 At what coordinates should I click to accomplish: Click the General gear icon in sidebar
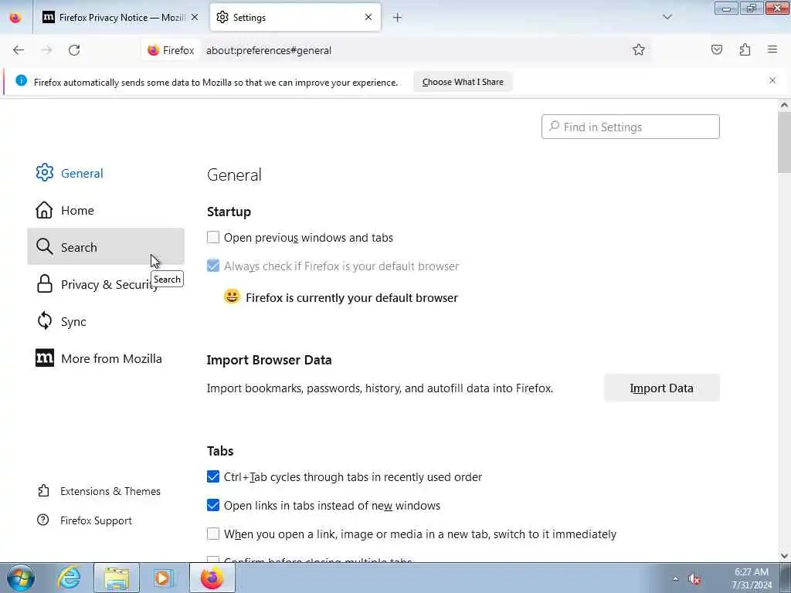(x=44, y=172)
